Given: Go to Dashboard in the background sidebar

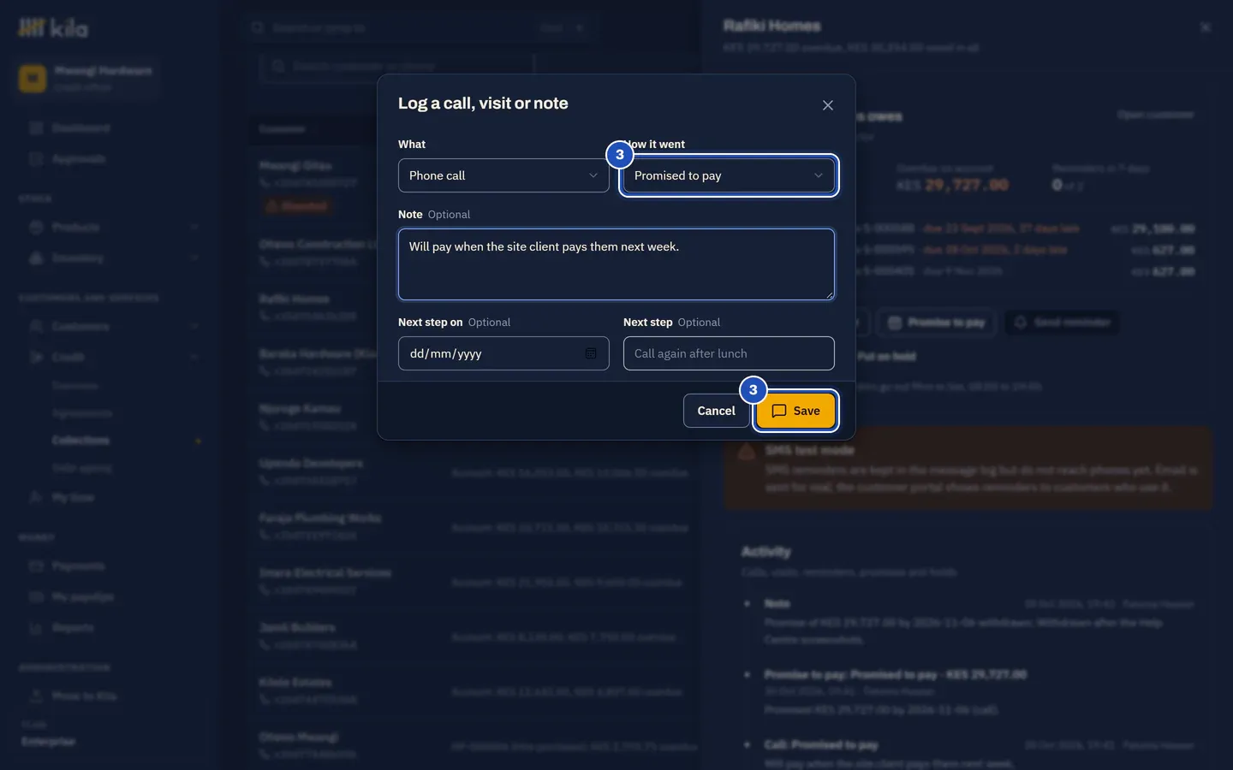Looking at the screenshot, I should [80, 128].
